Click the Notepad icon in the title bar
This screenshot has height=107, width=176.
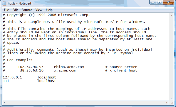point(4,3)
